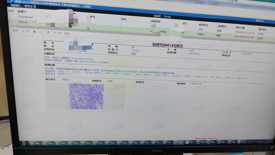Click the left scroll arrow under the list

click(x=12, y=26)
